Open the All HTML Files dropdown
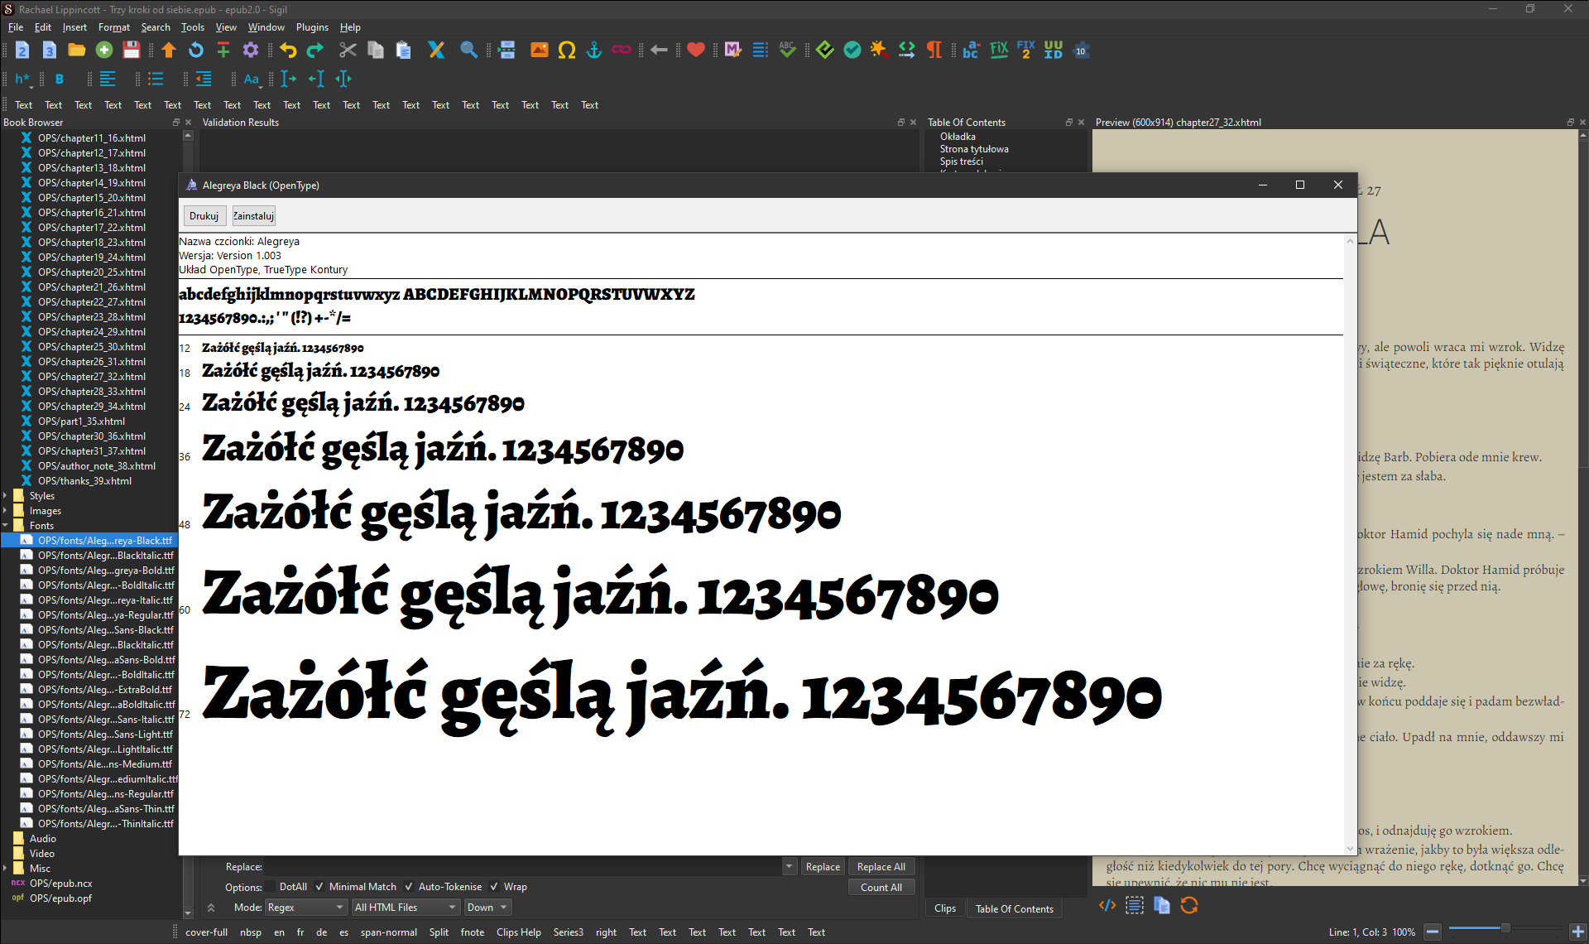This screenshot has width=1589, height=944. (x=405, y=908)
